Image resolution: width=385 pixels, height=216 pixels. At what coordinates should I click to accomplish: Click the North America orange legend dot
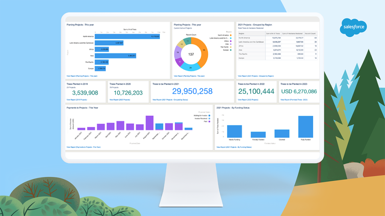230,35
